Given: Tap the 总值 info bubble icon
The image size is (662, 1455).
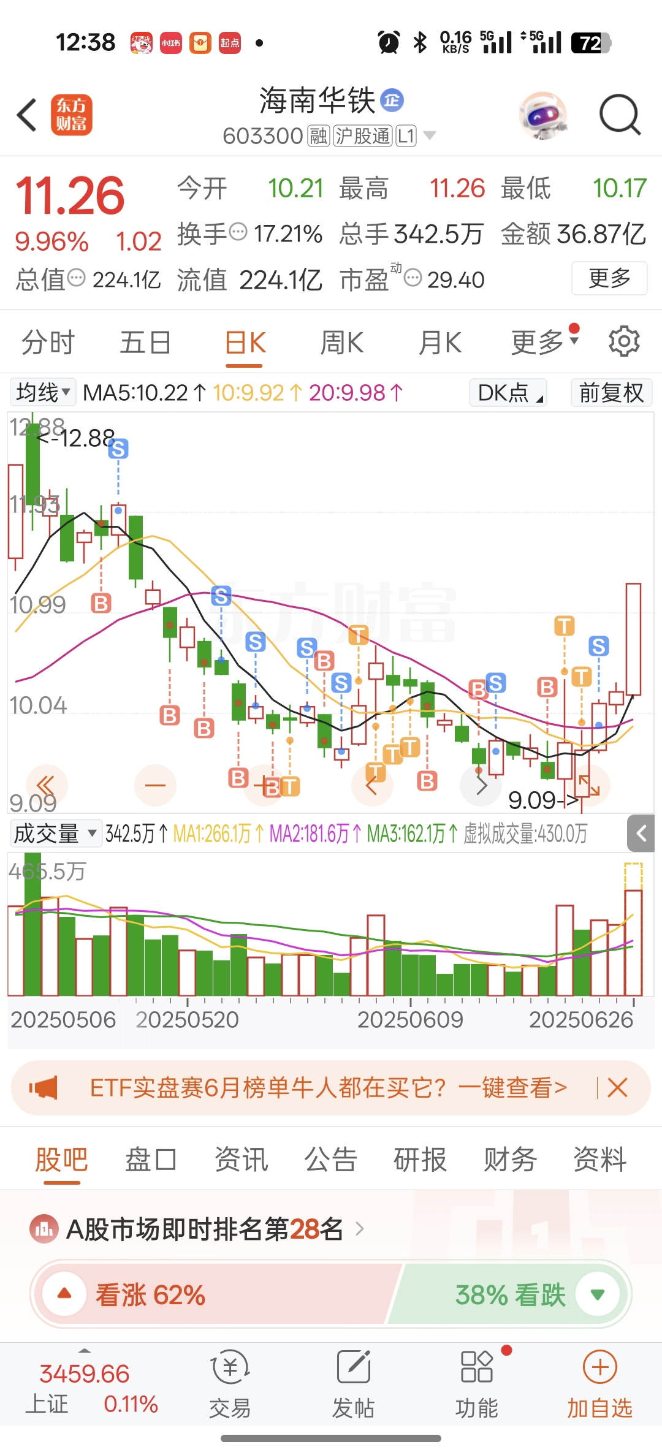Looking at the screenshot, I should (x=76, y=278).
